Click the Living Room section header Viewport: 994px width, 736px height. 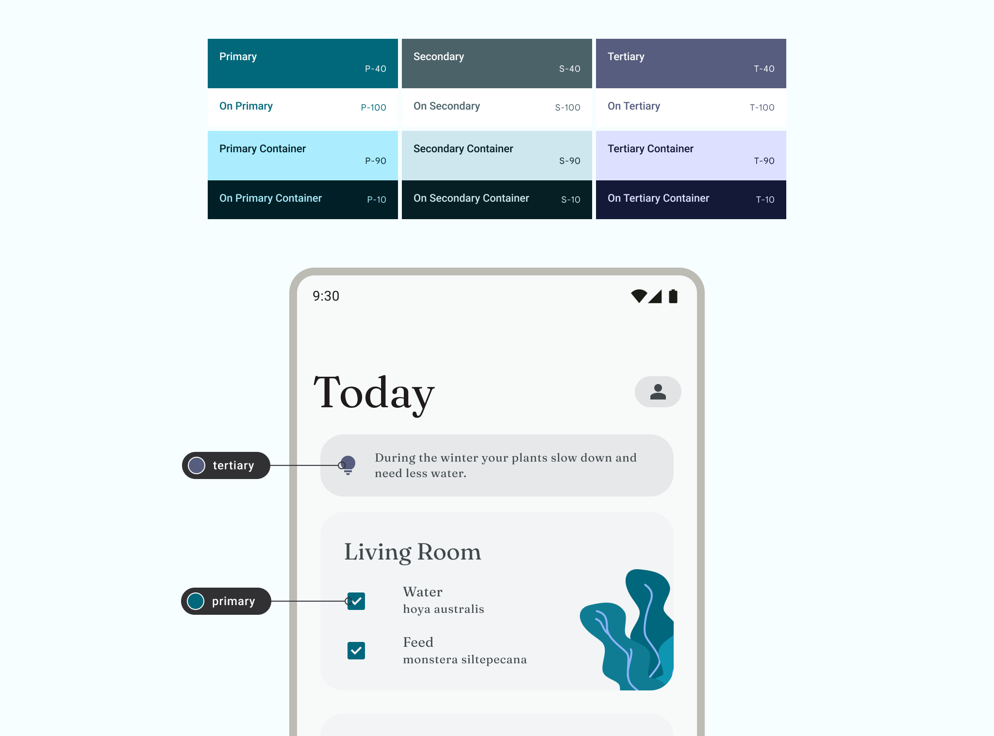[x=413, y=551]
